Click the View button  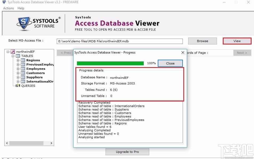pyautogui.click(x=237, y=41)
